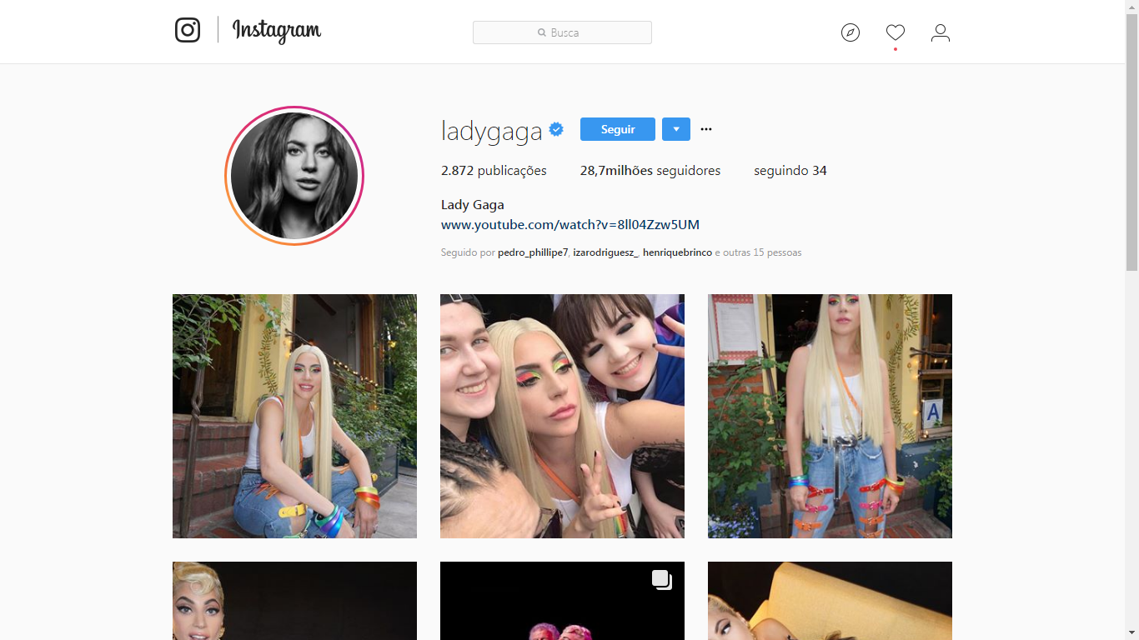Click the Seguir follow button
Image resolution: width=1139 pixels, height=640 pixels.
(618, 129)
